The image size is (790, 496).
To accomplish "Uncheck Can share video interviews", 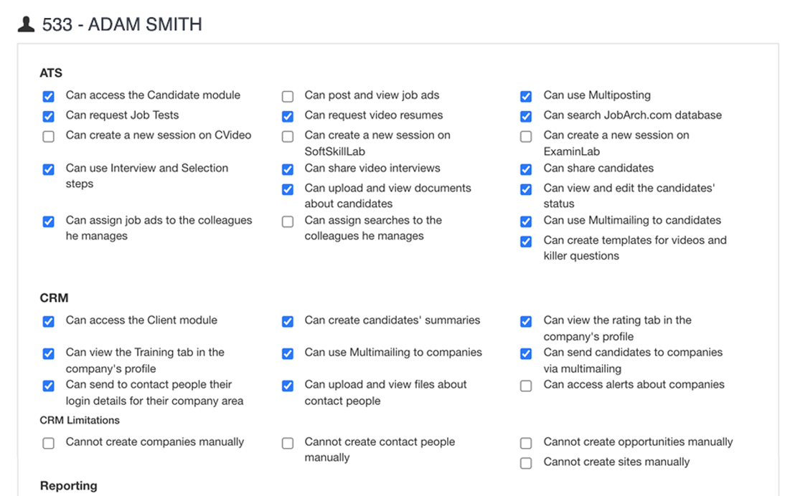I will (288, 169).
